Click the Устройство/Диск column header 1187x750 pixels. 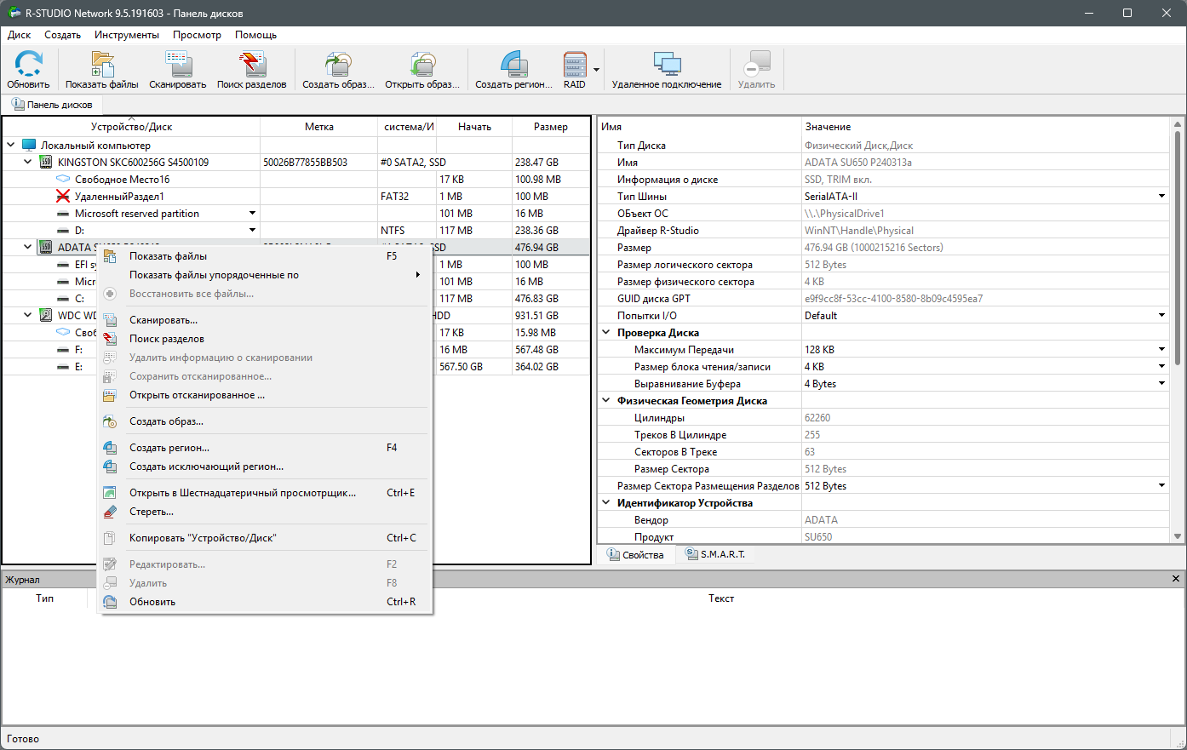(x=132, y=127)
